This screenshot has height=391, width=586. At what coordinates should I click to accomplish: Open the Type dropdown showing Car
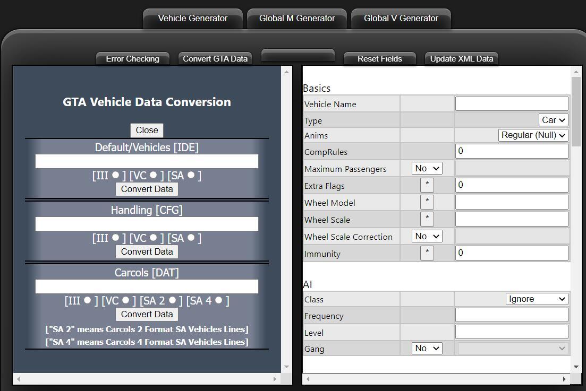[x=554, y=120]
